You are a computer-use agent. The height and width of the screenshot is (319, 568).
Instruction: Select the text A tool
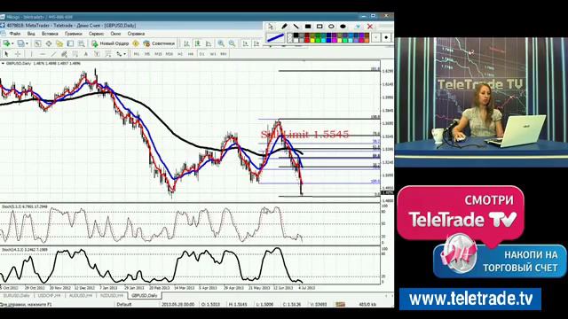[x=86, y=54]
